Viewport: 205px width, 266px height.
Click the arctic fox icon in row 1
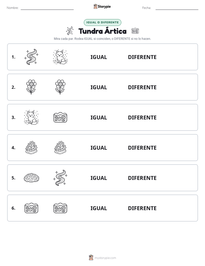click(60, 57)
